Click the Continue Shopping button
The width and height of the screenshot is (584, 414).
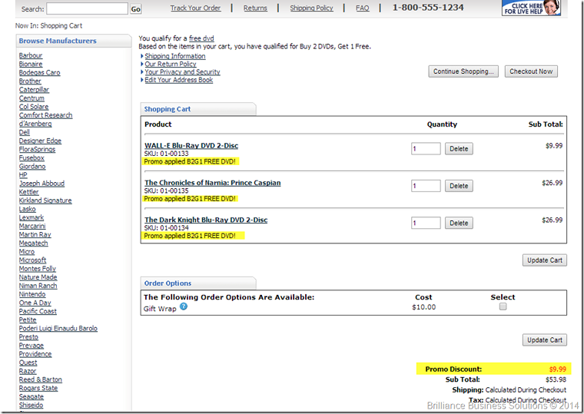pos(463,71)
